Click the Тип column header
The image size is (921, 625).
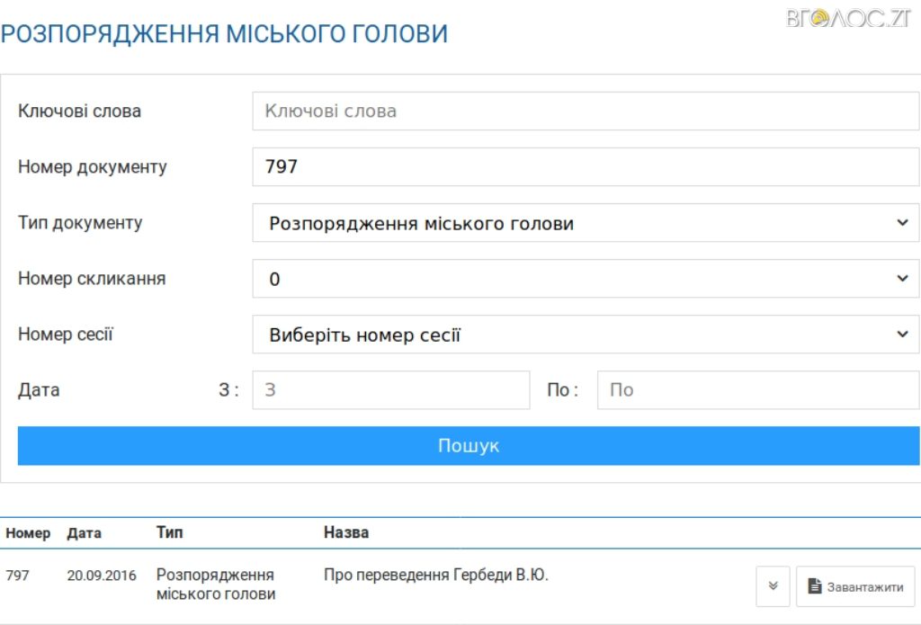tap(169, 533)
